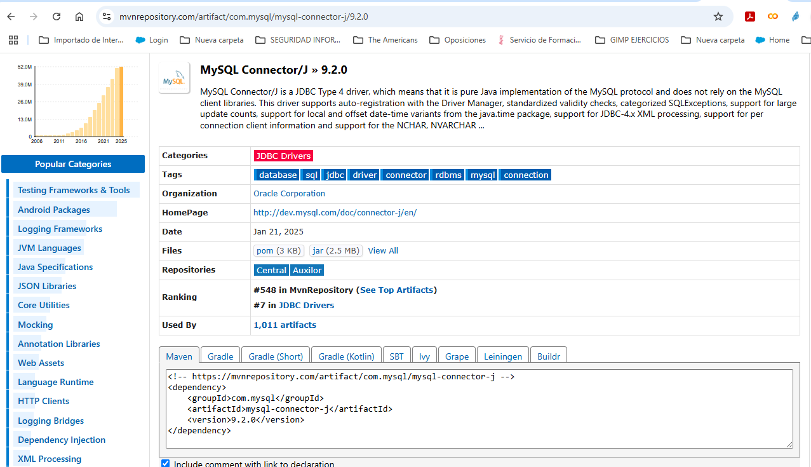Click the MySQL logo thumbnail
The height and width of the screenshot is (467, 811).
[174, 78]
